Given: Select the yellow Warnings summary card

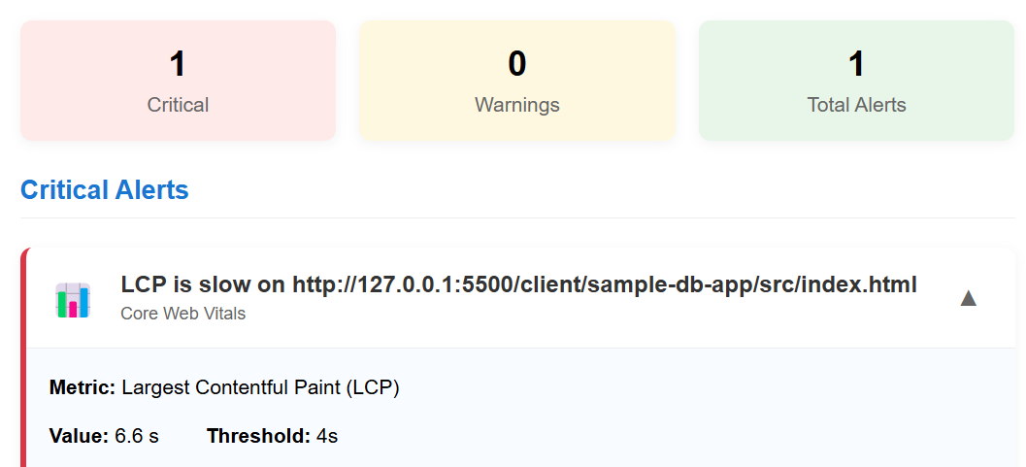Looking at the screenshot, I should pyautogui.click(x=516, y=81).
